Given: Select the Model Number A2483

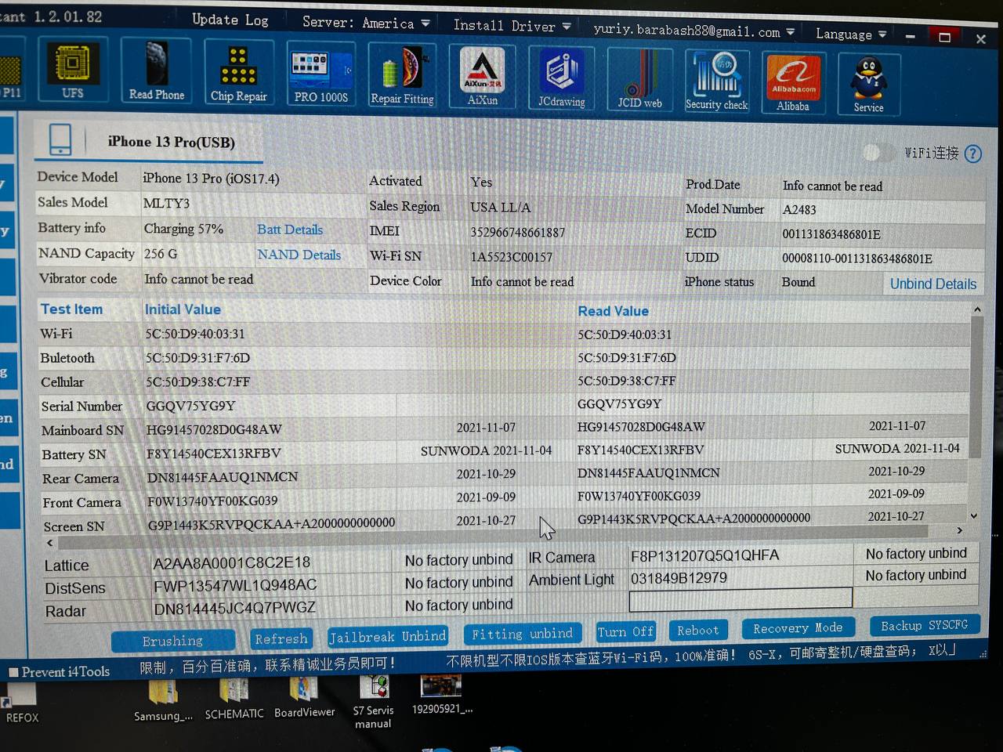Looking at the screenshot, I should tap(799, 210).
